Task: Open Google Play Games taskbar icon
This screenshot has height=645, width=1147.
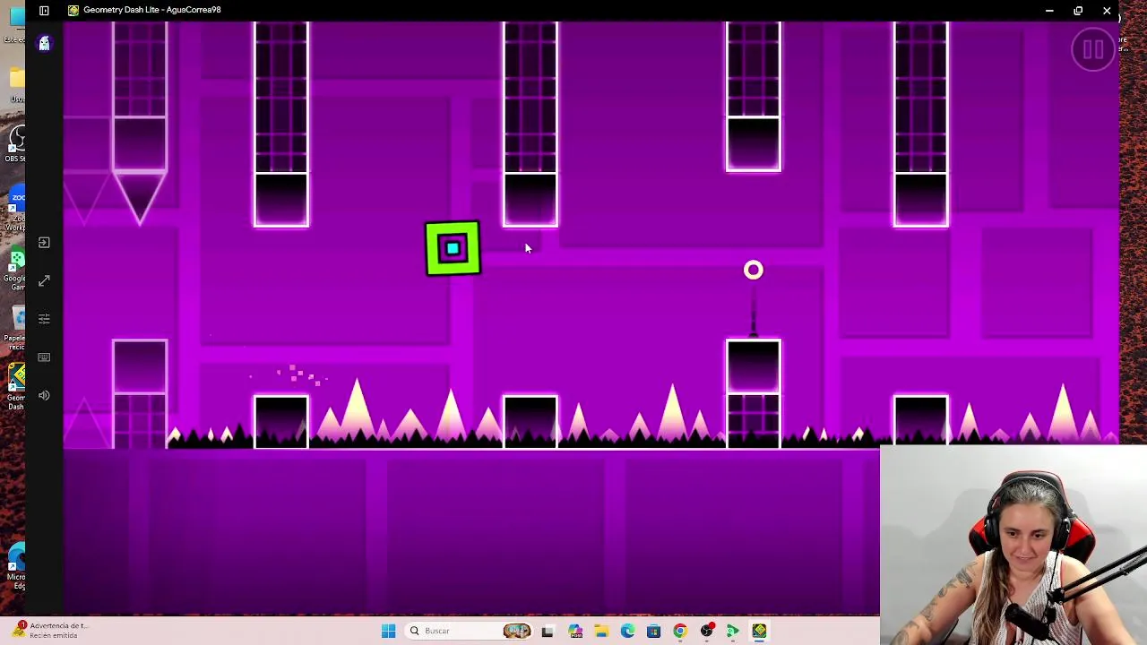Action: 733,631
